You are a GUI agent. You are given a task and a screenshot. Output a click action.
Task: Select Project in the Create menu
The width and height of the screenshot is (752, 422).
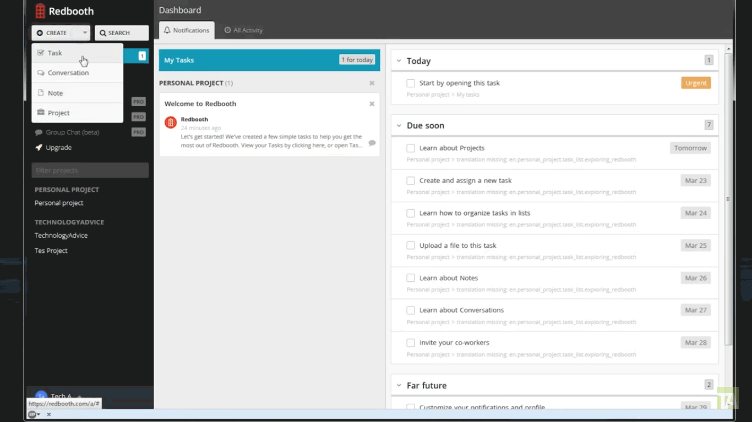click(x=78, y=113)
